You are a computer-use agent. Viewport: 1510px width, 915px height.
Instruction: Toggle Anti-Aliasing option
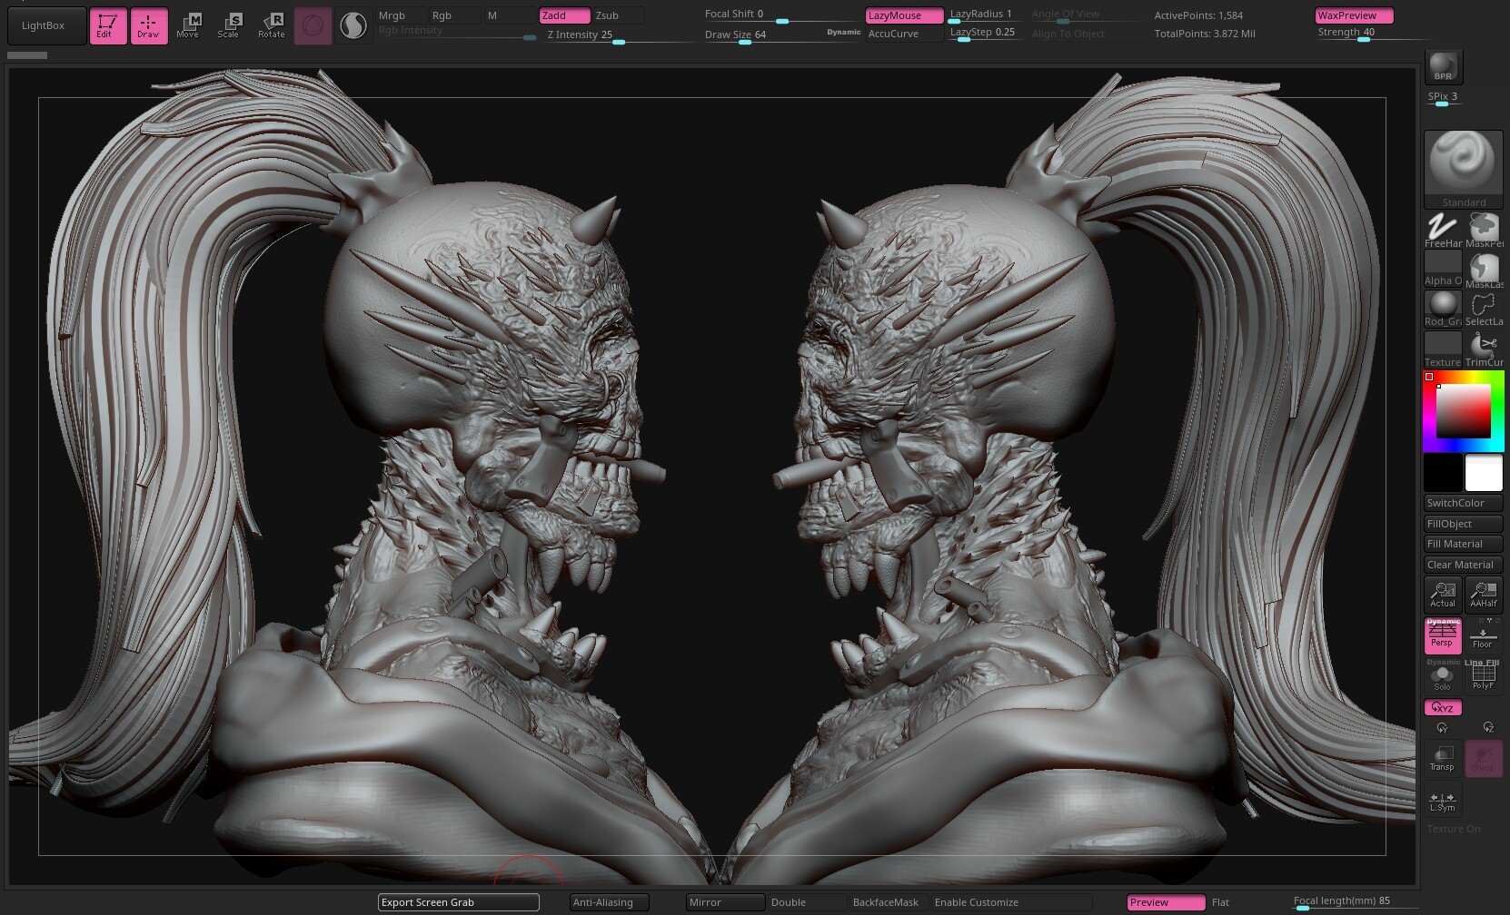[x=609, y=902]
